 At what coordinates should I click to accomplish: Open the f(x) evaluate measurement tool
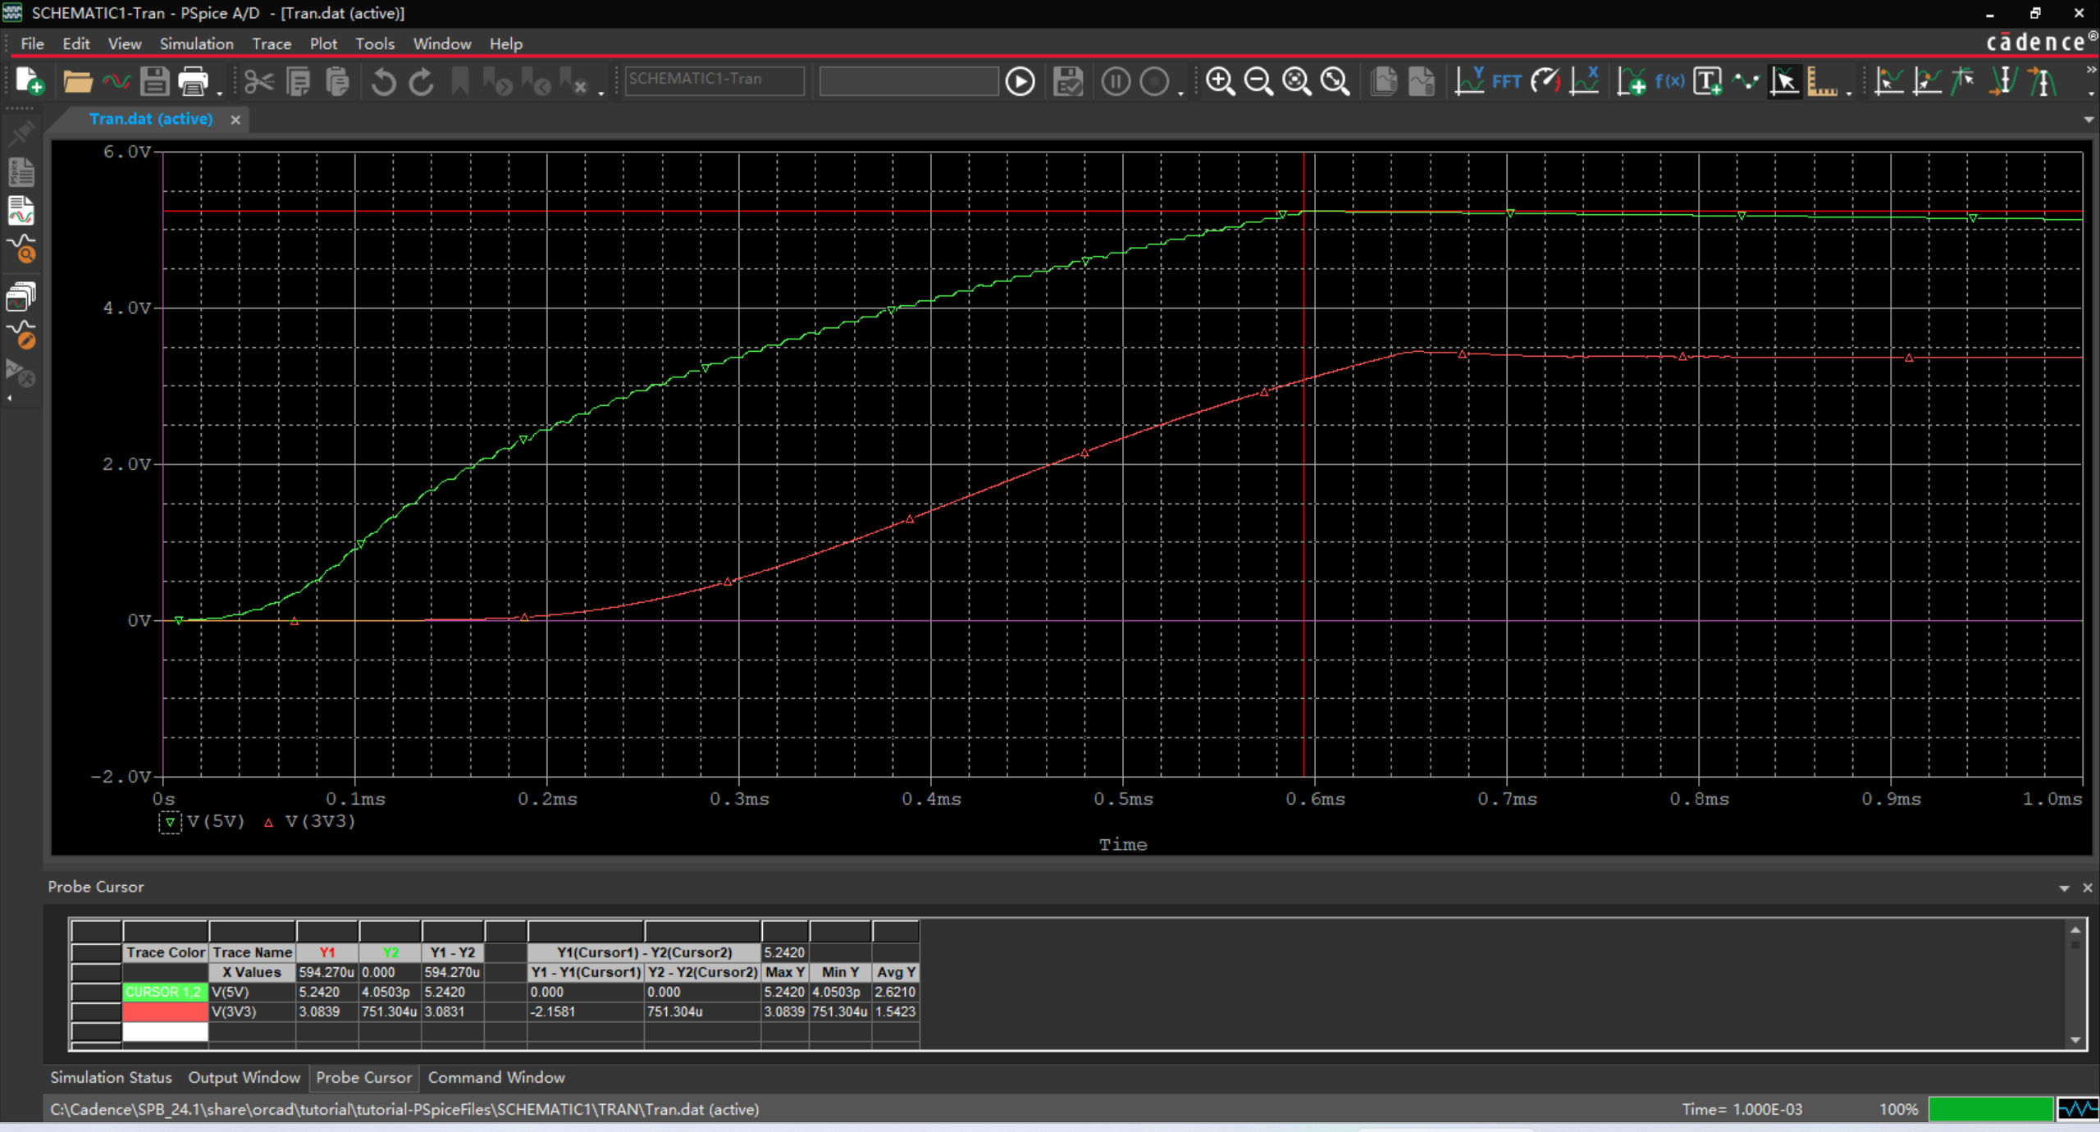pyautogui.click(x=1669, y=81)
